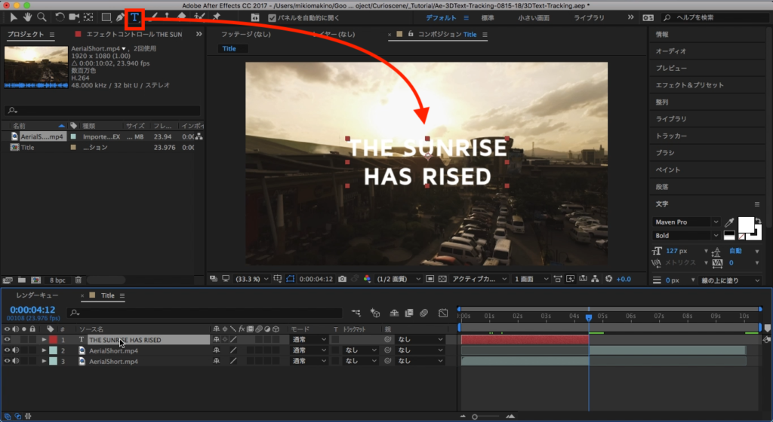Click the white fill color swatch

(x=746, y=224)
